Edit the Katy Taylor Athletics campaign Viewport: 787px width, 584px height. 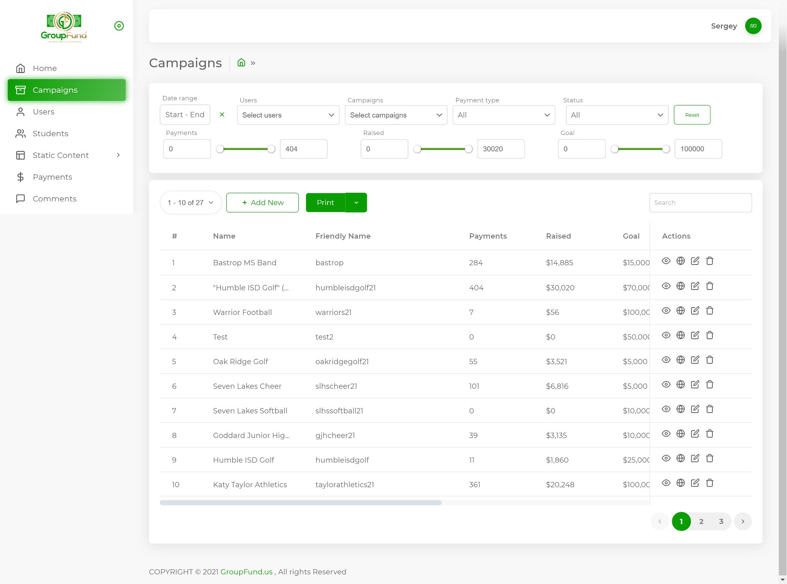pyautogui.click(x=695, y=483)
